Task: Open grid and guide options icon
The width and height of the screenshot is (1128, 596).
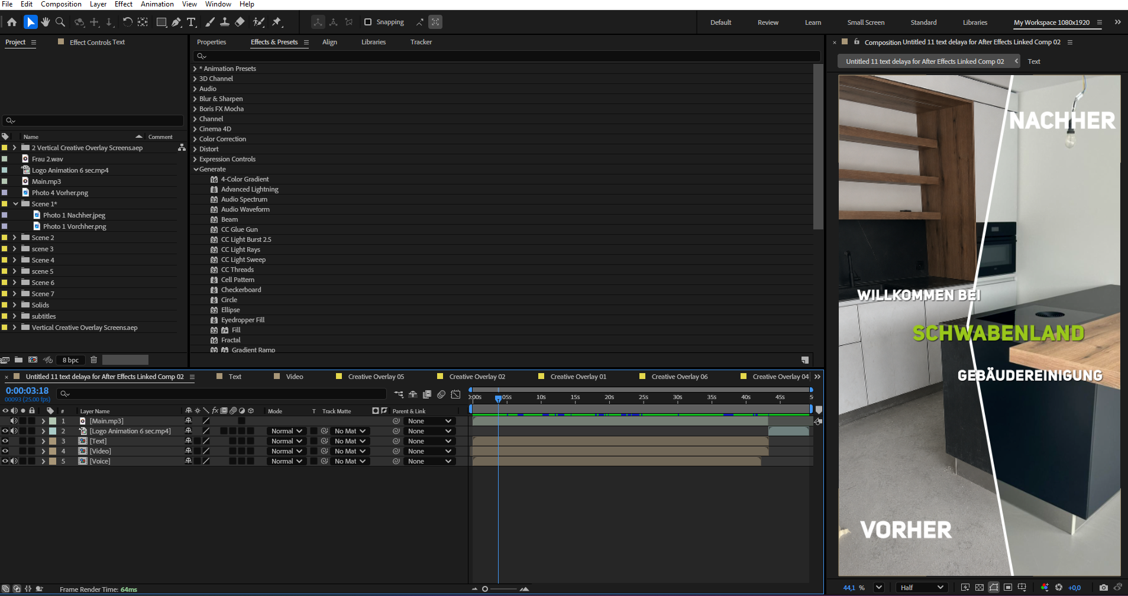Action: coord(1022,587)
